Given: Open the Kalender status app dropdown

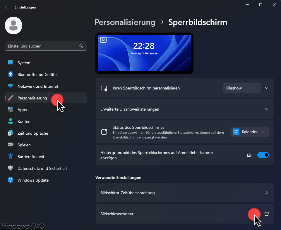Looking at the screenshot, I should 249,132.
